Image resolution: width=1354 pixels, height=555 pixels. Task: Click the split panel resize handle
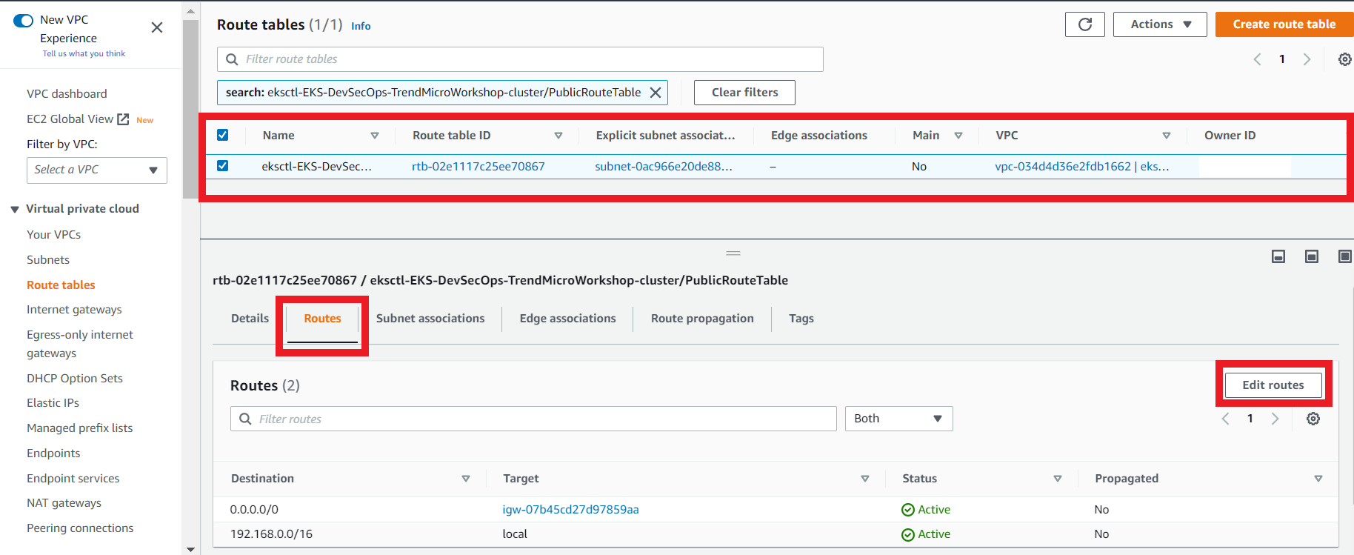733,253
